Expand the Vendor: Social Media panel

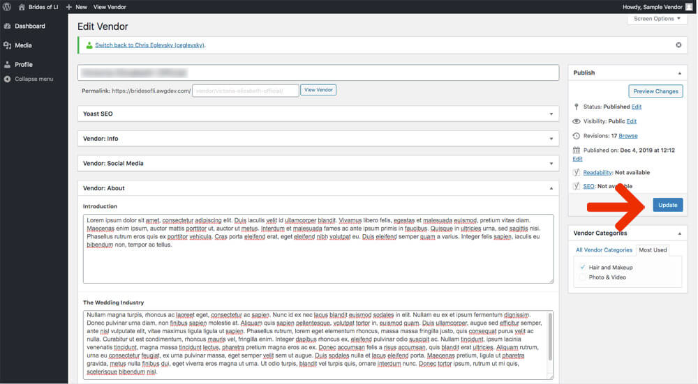[x=318, y=163]
